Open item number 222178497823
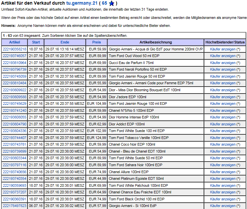Viewport: 247px width, 209px height. point(15,206)
